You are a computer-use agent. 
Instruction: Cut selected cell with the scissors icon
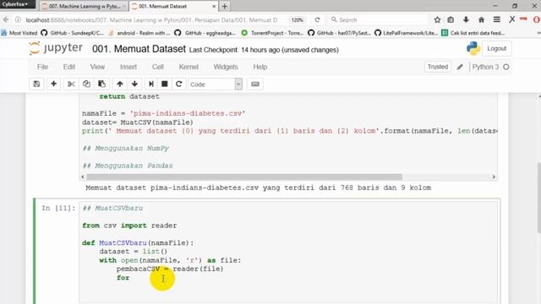pos(71,84)
